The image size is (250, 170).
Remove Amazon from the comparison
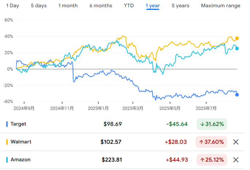point(236,160)
